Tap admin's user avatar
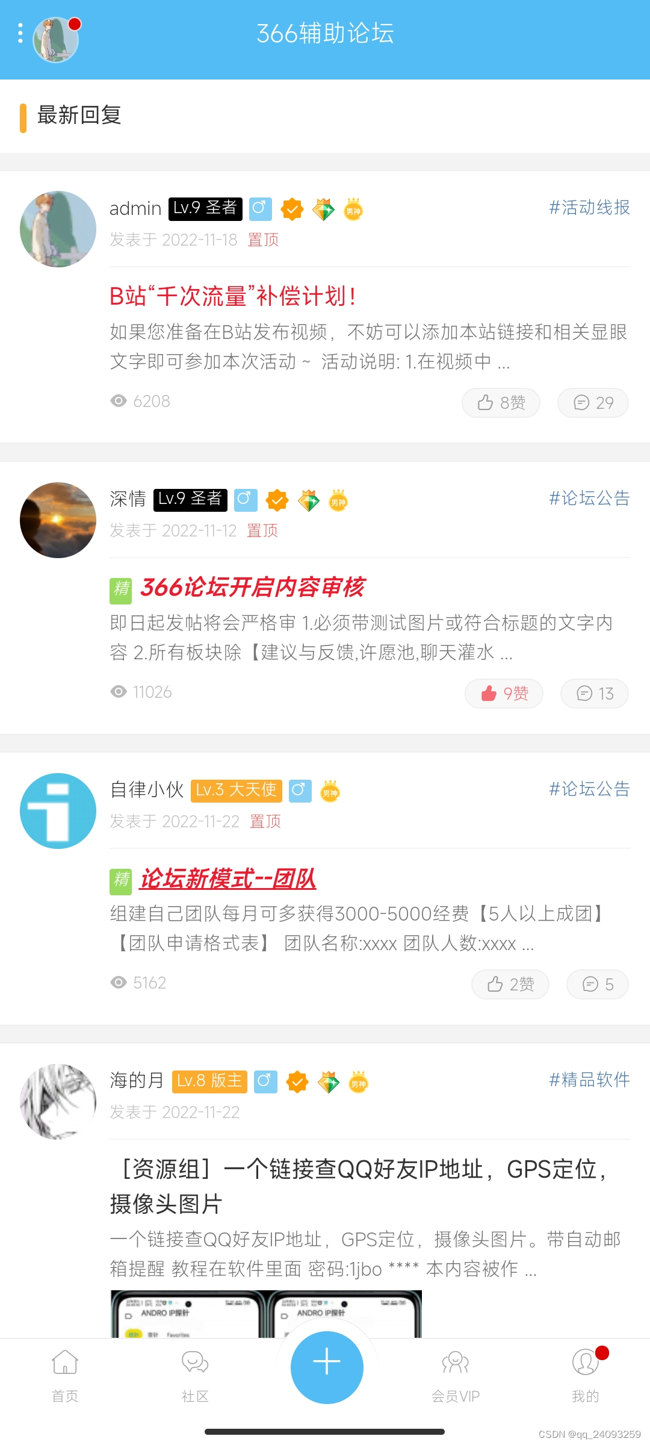The width and height of the screenshot is (650, 1445). coord(58,229)
